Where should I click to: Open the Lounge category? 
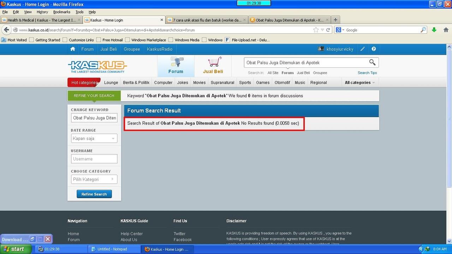[111, 83]
